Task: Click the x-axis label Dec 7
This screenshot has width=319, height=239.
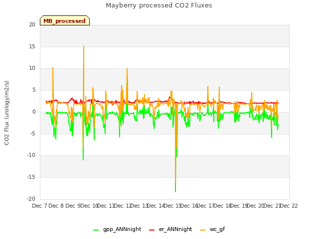Action: (x=39, y=206)
